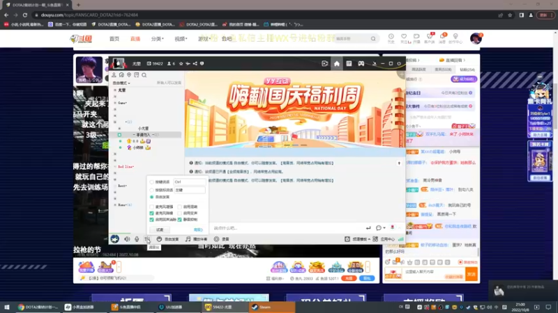Switch to 钻粉(254) chat tab
Image resolution: width=558 pixels, height=313 pixels.
coord(467,70)
